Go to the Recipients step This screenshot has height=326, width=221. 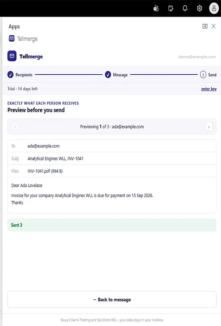(x=20, y=75)
